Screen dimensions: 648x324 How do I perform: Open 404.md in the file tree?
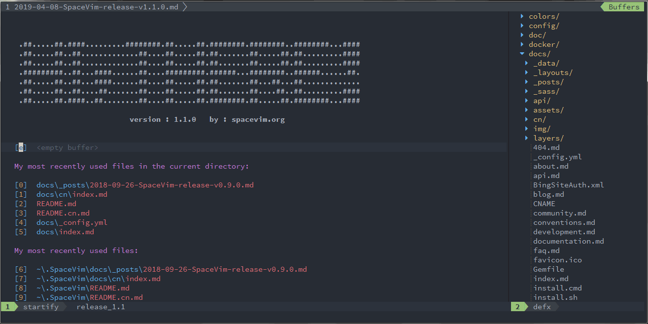click(546, 147)
